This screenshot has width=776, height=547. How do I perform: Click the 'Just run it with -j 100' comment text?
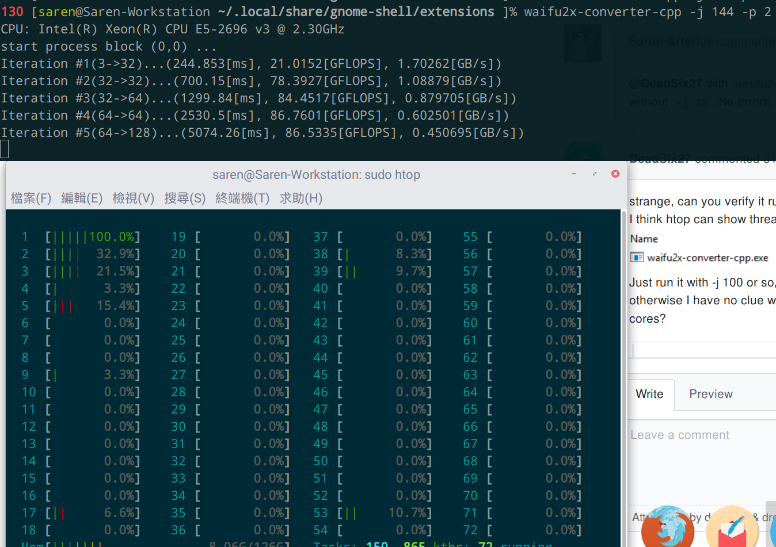[x=702, y=282]
